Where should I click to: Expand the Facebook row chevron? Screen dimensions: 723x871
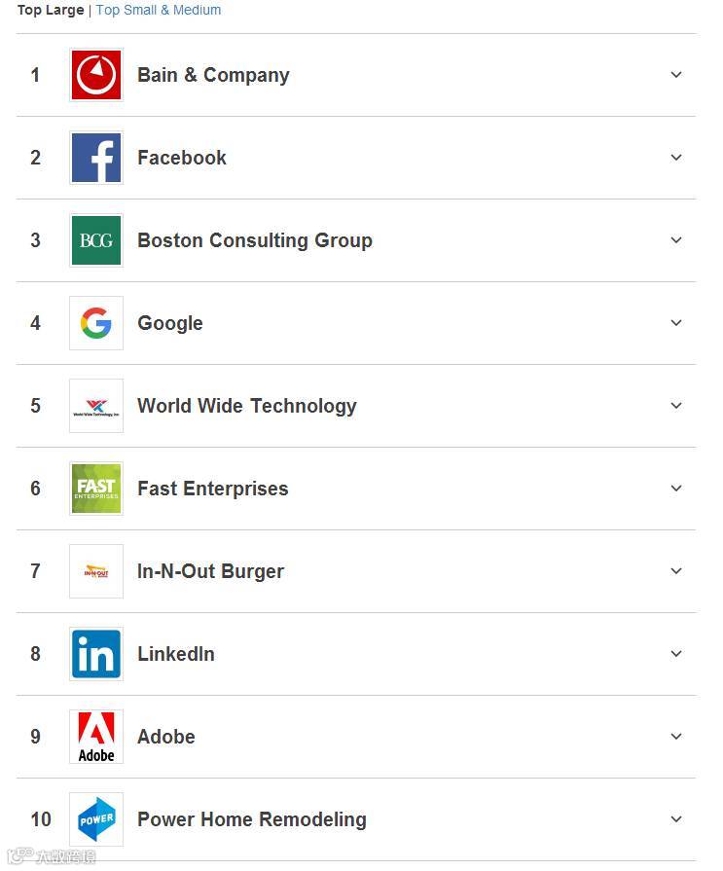click(x=676, y=158)
